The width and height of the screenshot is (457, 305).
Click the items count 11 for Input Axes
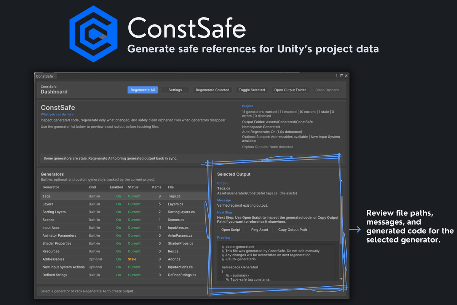pyautogui.click(x=160, y=228)
